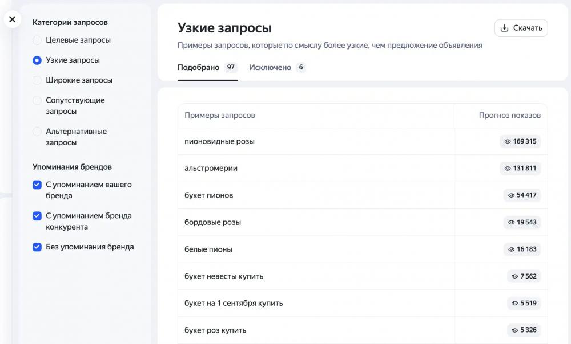
Task: Click the Упоминания брендов section heading
Action: pos(72,167)
